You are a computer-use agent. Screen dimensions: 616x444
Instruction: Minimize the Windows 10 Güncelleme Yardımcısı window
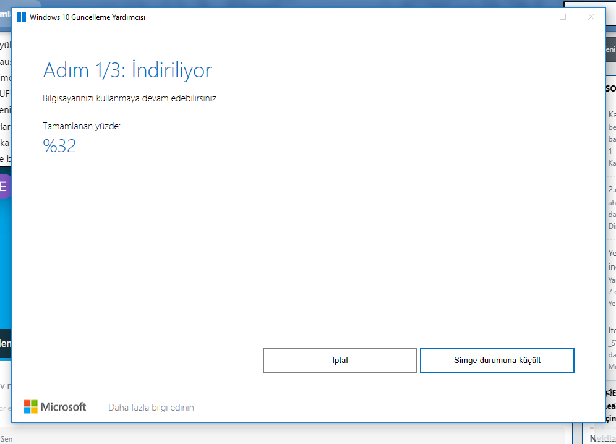[535, 17]
